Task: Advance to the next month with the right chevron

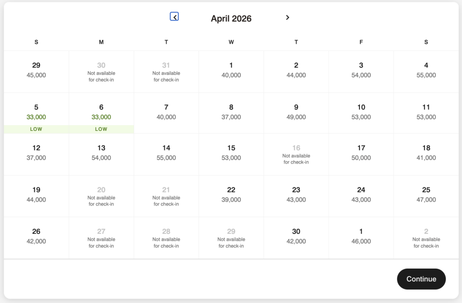Action: pos(287,17)
